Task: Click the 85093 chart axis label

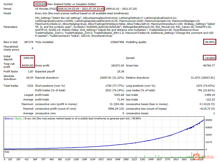Action: [209, 120]
